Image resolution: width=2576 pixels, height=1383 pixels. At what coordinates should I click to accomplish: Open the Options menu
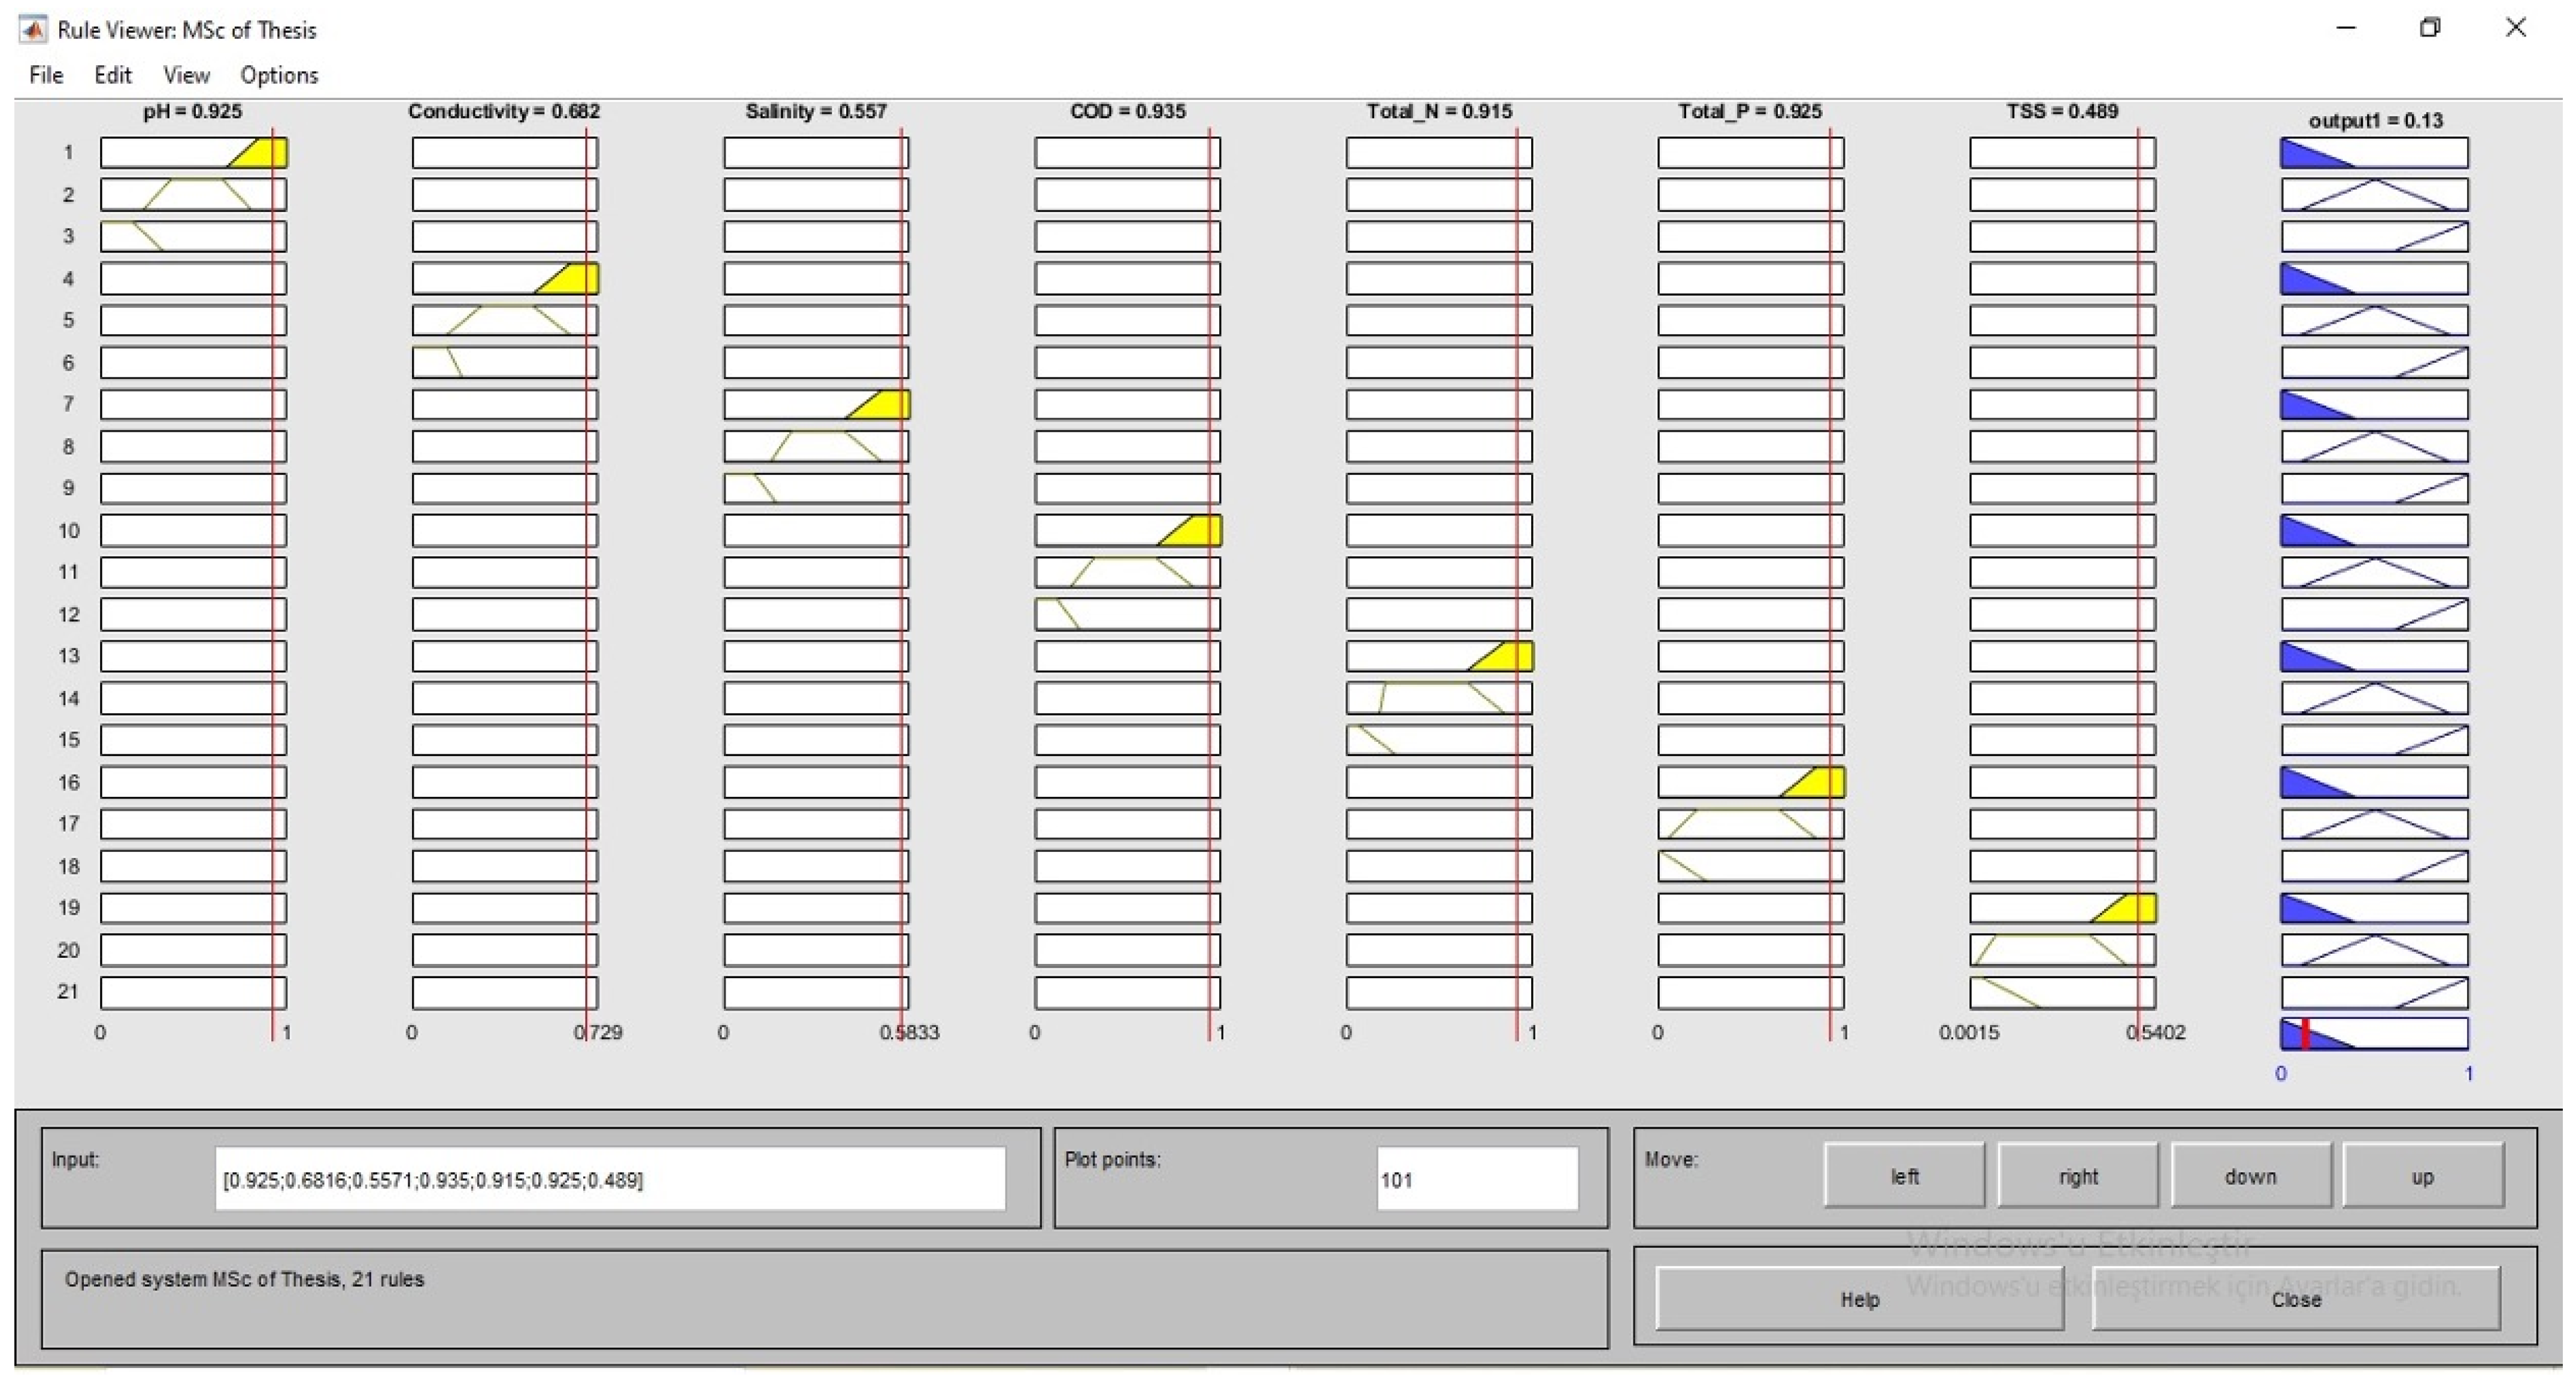point(279,75)
